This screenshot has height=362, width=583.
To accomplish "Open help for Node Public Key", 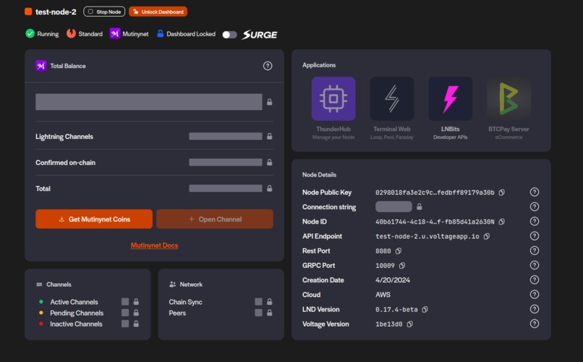I will 535,192.
